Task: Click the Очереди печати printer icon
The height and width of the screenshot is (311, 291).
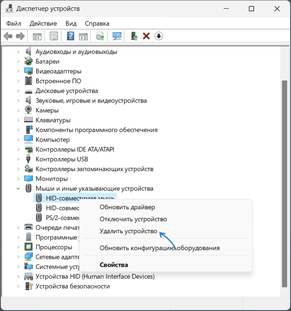Action: (x=28, y=227)
